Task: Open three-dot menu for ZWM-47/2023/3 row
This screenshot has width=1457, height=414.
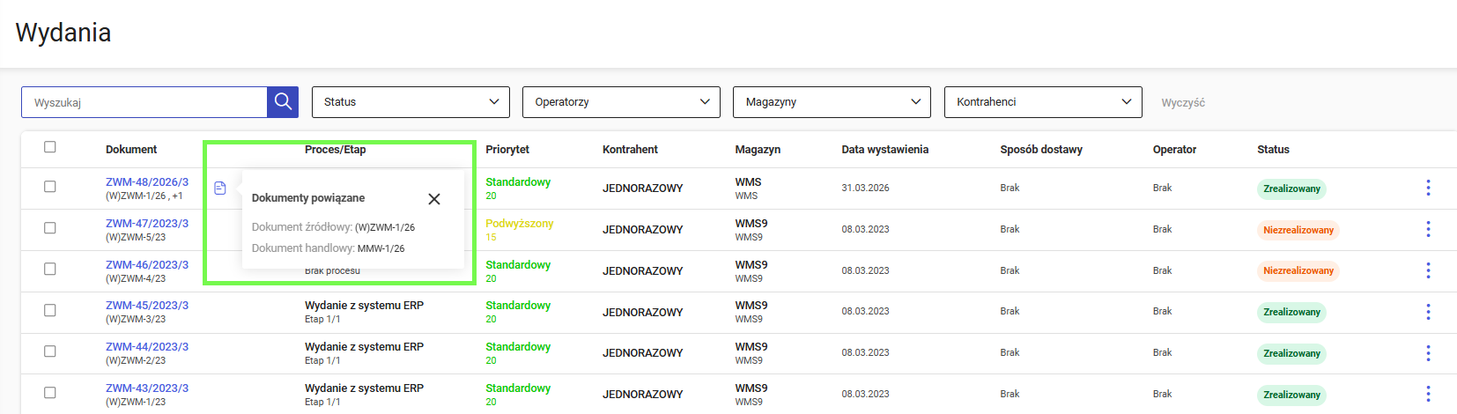Action: [1428, 229]
